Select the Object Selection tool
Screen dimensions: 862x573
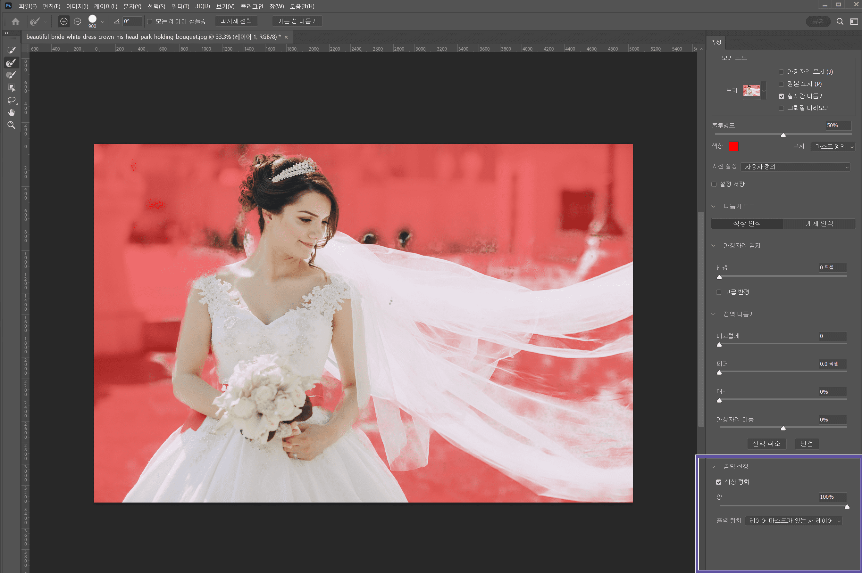(x=11, y=88)
